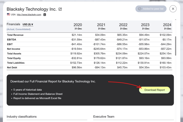Click the -$94.13m net debt value

click(100, 68)
